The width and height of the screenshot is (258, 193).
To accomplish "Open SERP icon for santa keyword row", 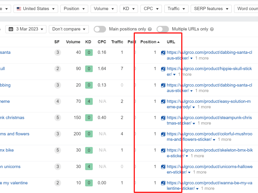I will coord(163,53).
